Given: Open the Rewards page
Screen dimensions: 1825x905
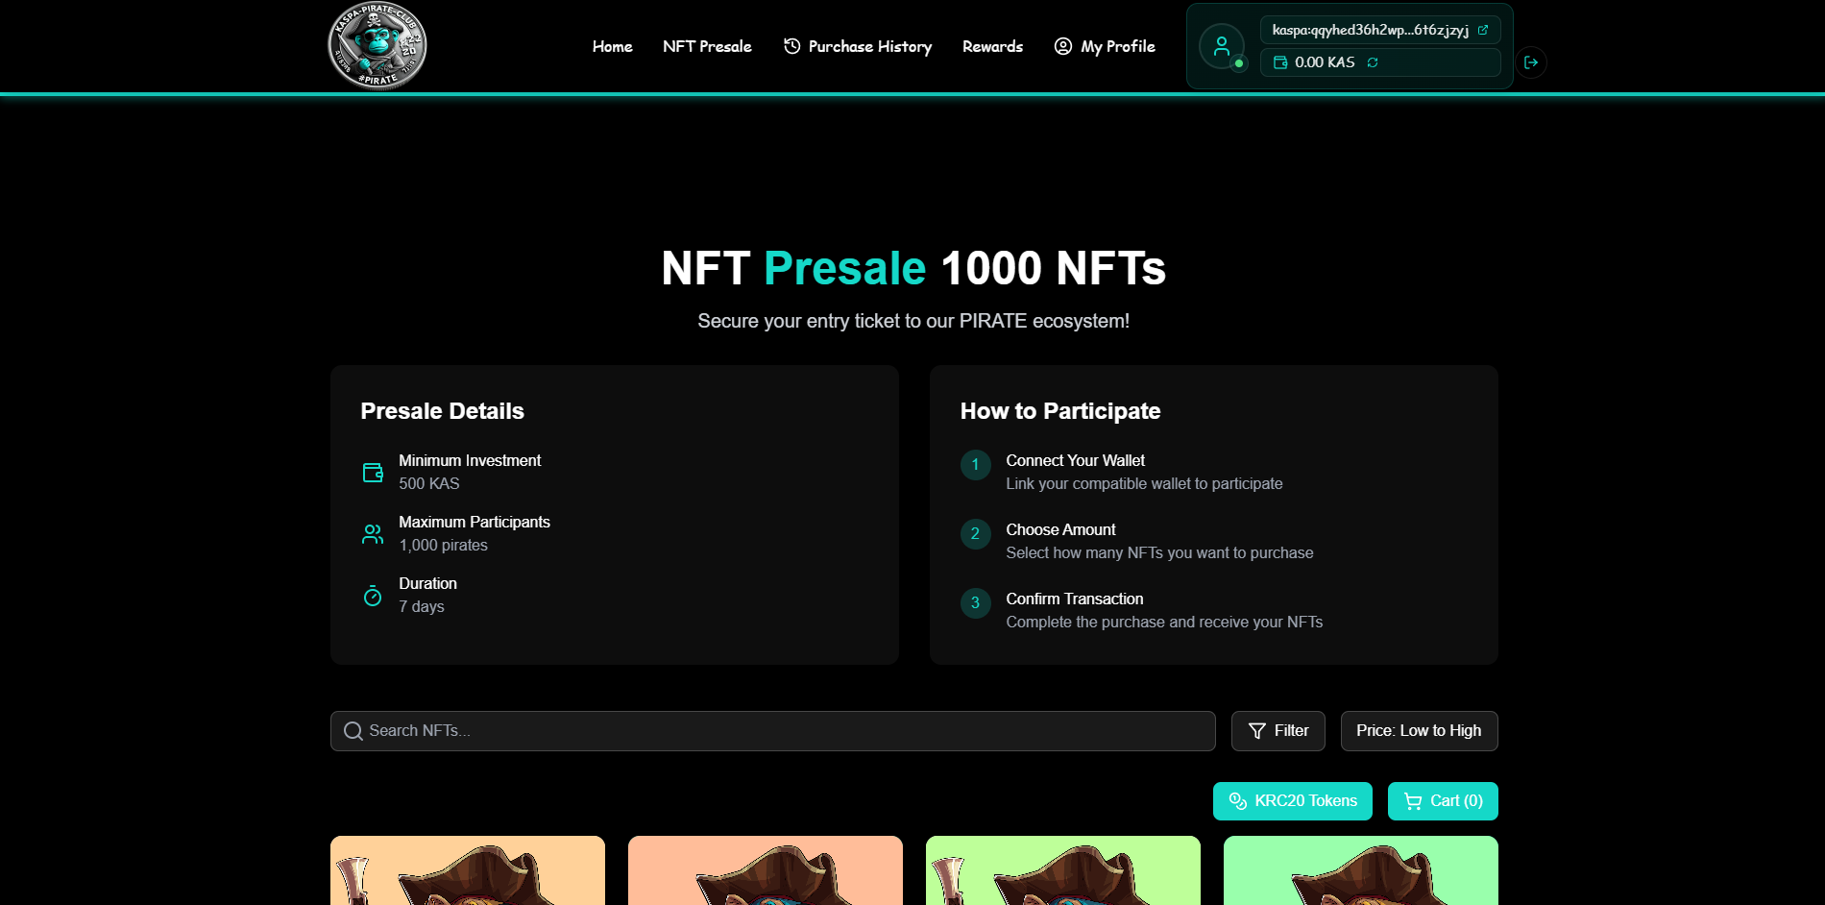Looking at the screenshot, I should click(992, 46).
